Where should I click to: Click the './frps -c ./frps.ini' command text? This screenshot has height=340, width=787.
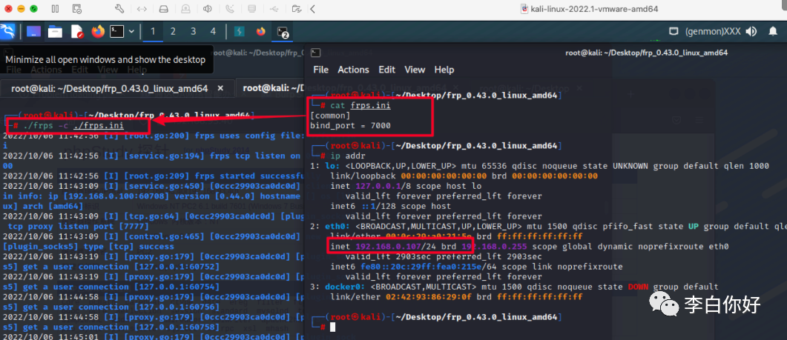[73, 125]
